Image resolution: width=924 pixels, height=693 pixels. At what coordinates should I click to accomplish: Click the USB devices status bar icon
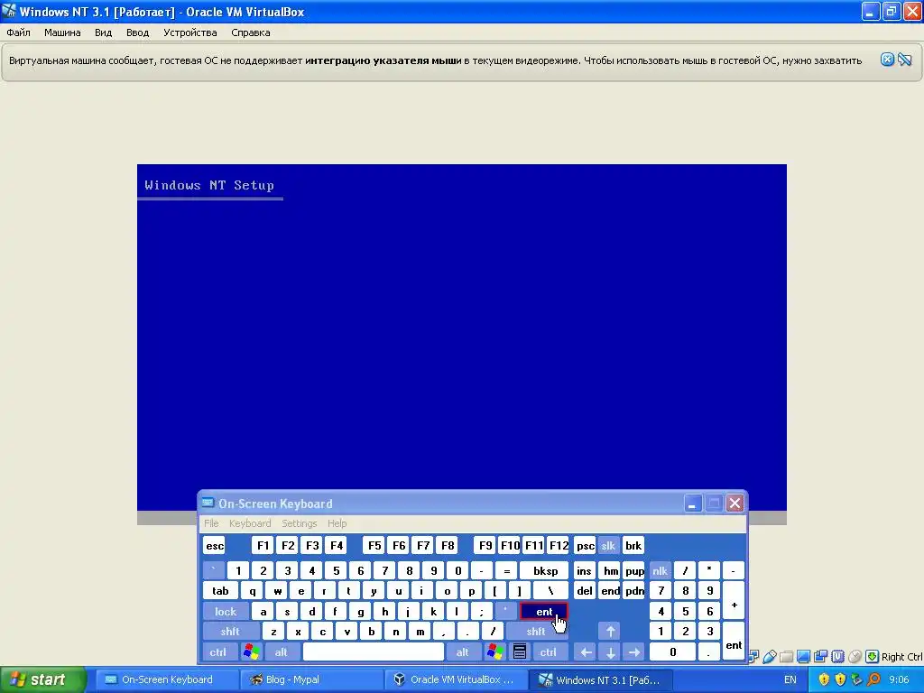click(770, 657)
